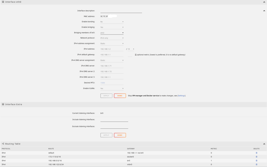267x167 pixels.
Task: Click the Interface eth0 section header icon
Action: (3, 2)
